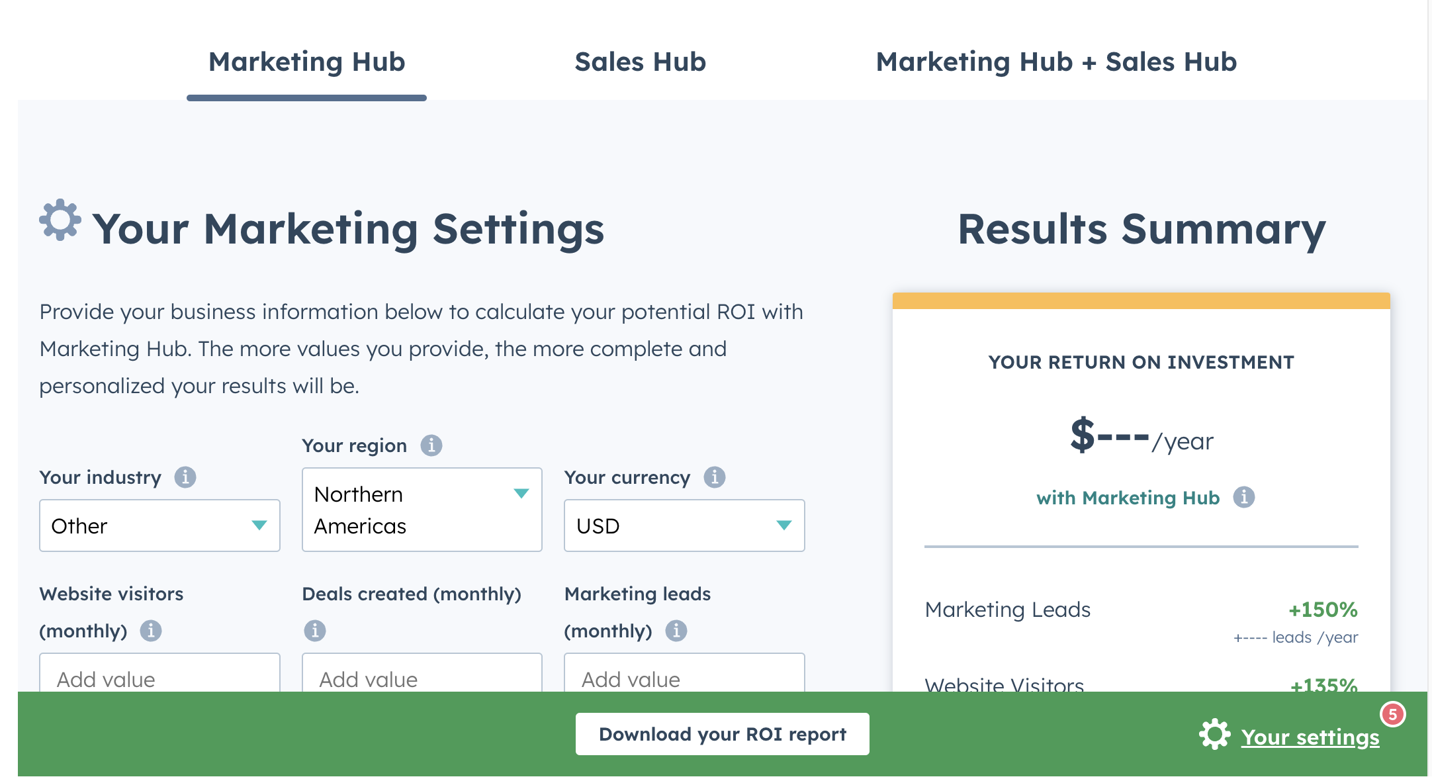Toggle the Marketing Hub tab selection

[x=308, y=61]
